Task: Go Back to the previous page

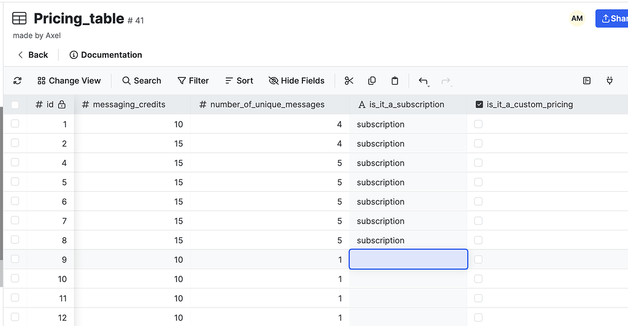Action: click(x=33, y=55)
